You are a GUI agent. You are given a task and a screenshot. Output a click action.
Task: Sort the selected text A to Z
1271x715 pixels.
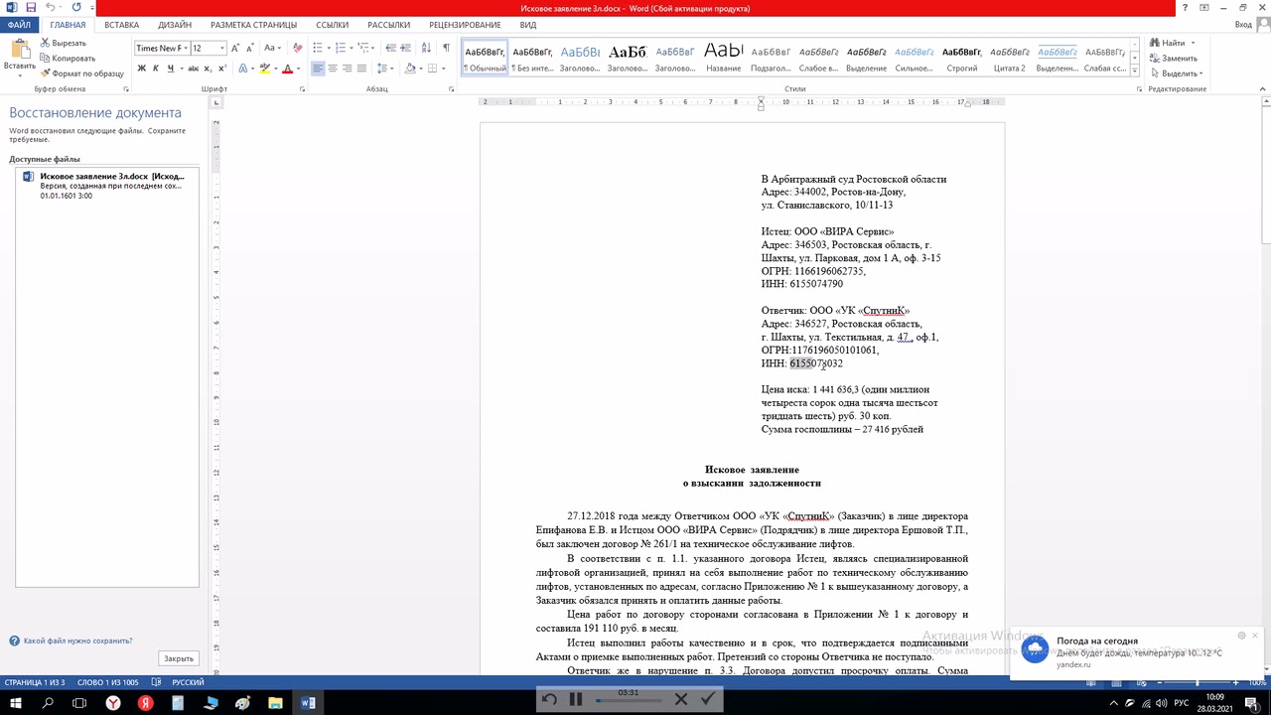[x=426, y=48]
